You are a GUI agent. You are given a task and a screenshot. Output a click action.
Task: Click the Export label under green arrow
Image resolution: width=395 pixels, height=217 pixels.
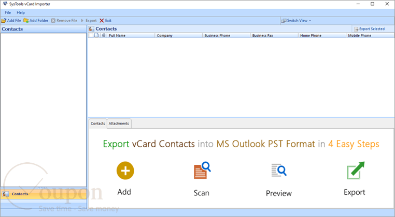pos(355,192)
